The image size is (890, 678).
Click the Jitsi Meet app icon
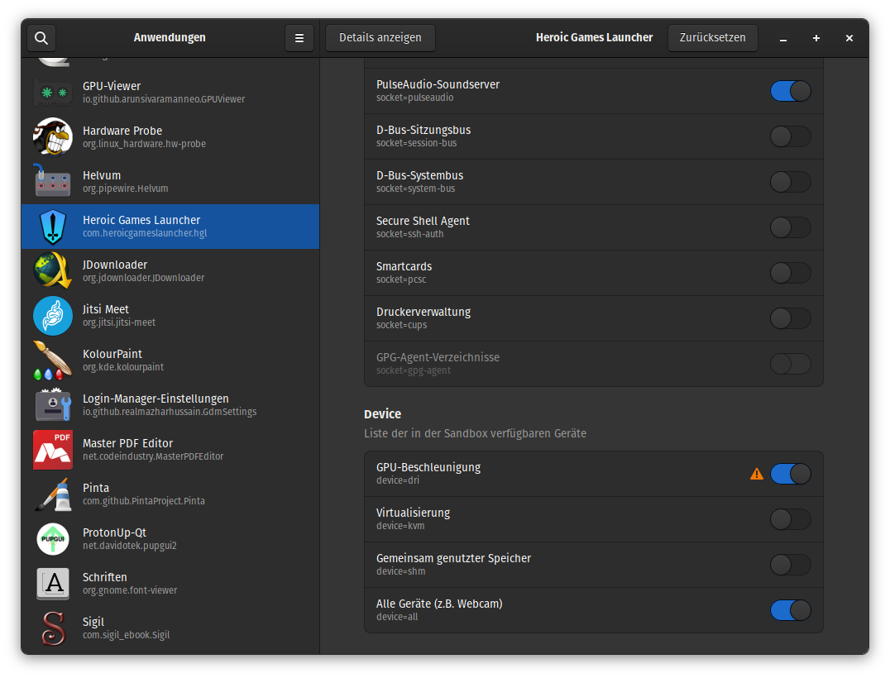tap(53, 315)
